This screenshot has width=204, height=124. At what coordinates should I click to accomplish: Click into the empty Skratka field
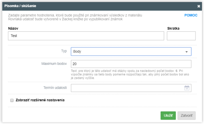click(x=181, y=36)
